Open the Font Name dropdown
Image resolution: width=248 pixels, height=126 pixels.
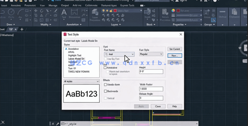pos(119,54)
